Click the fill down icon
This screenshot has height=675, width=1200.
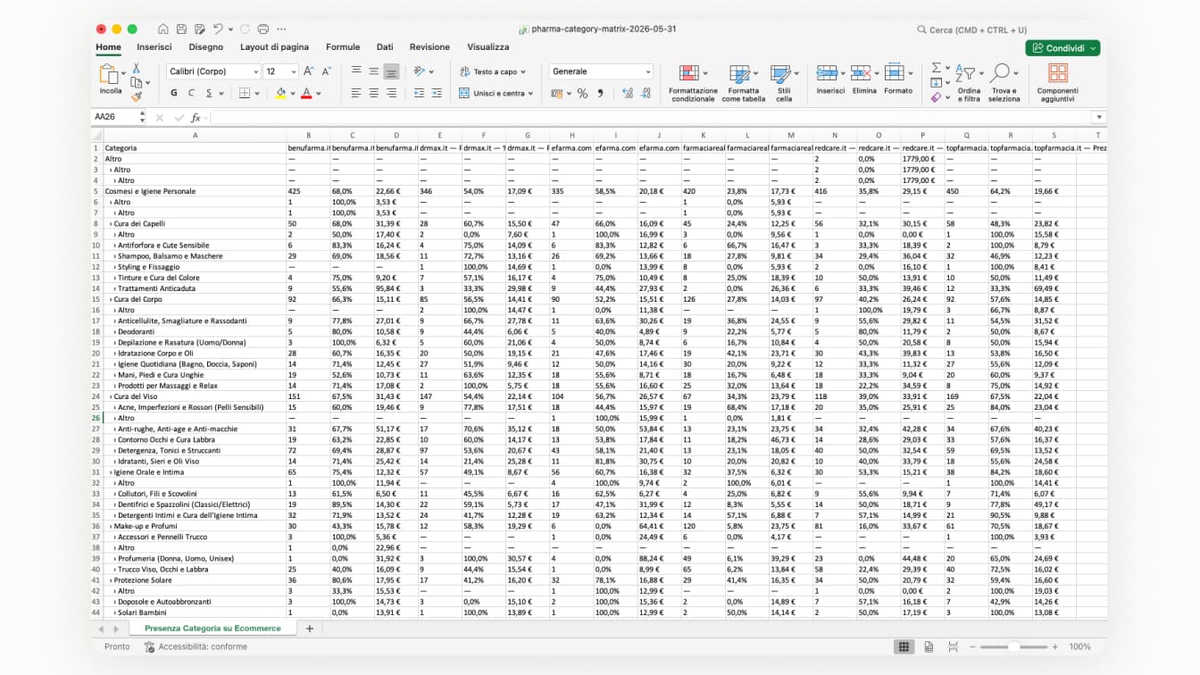tap(936, 82)
